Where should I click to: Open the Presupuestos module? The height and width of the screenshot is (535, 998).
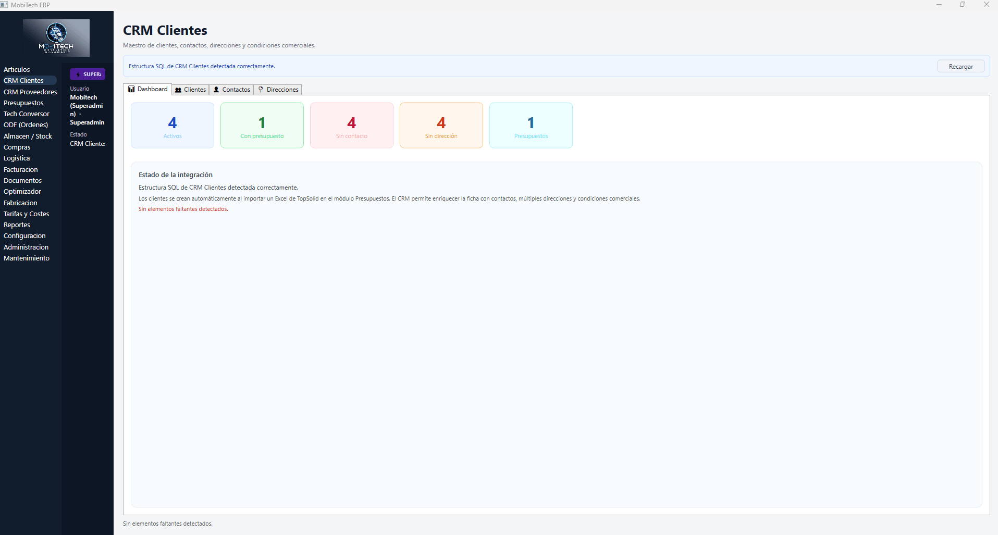23,103
